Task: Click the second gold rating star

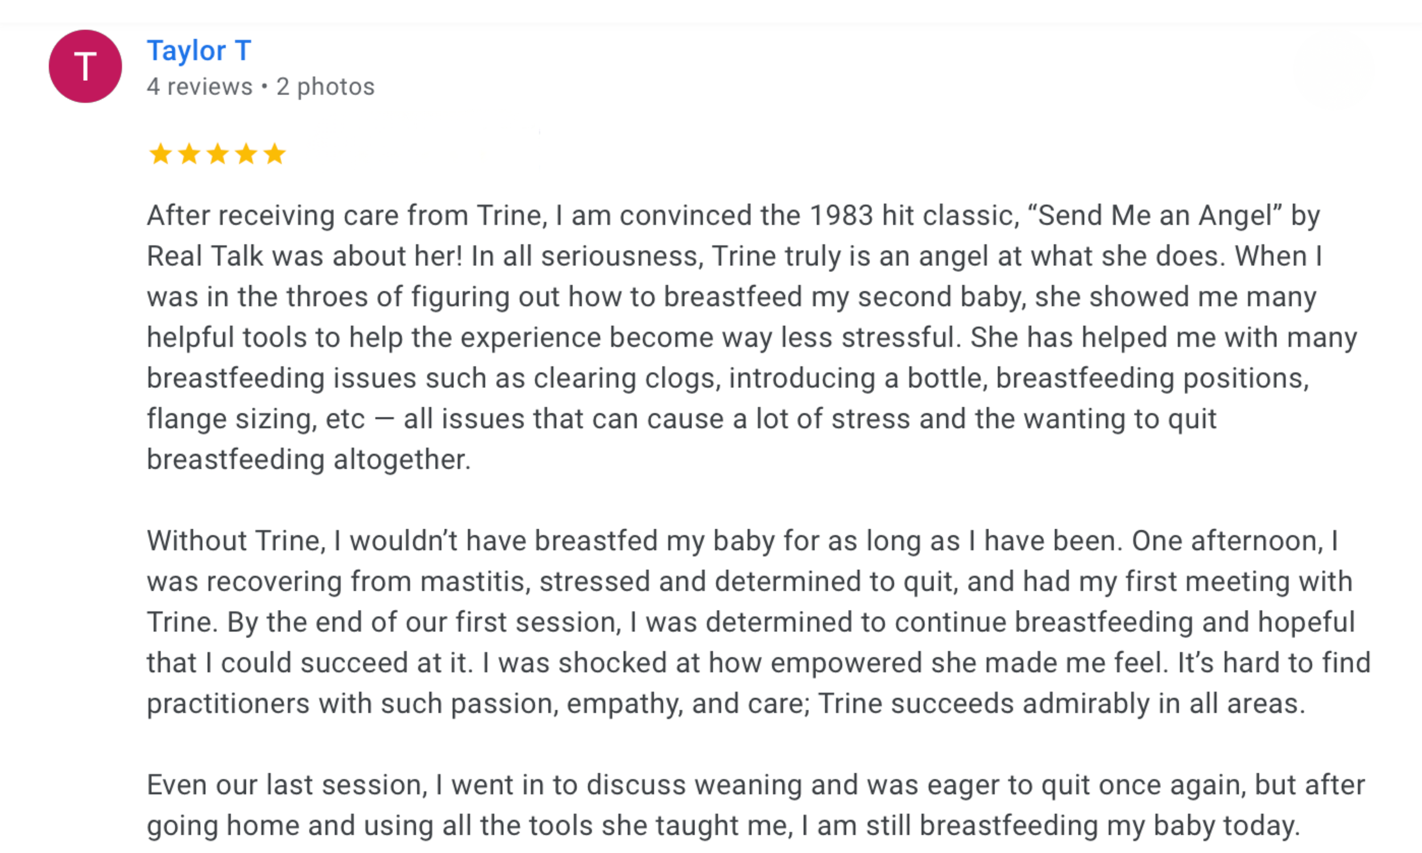Action: pyautogui.click(x=189, y=154)
